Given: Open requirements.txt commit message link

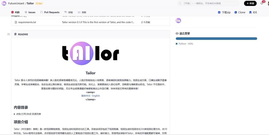Looking at the screenshot, I should coord(98,22).
